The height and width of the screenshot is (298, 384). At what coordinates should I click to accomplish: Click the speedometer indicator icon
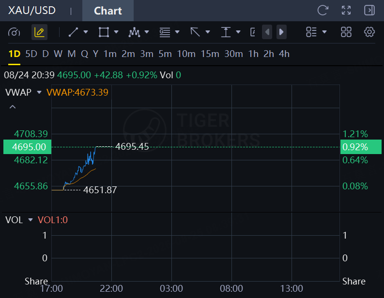click(14, 32)
